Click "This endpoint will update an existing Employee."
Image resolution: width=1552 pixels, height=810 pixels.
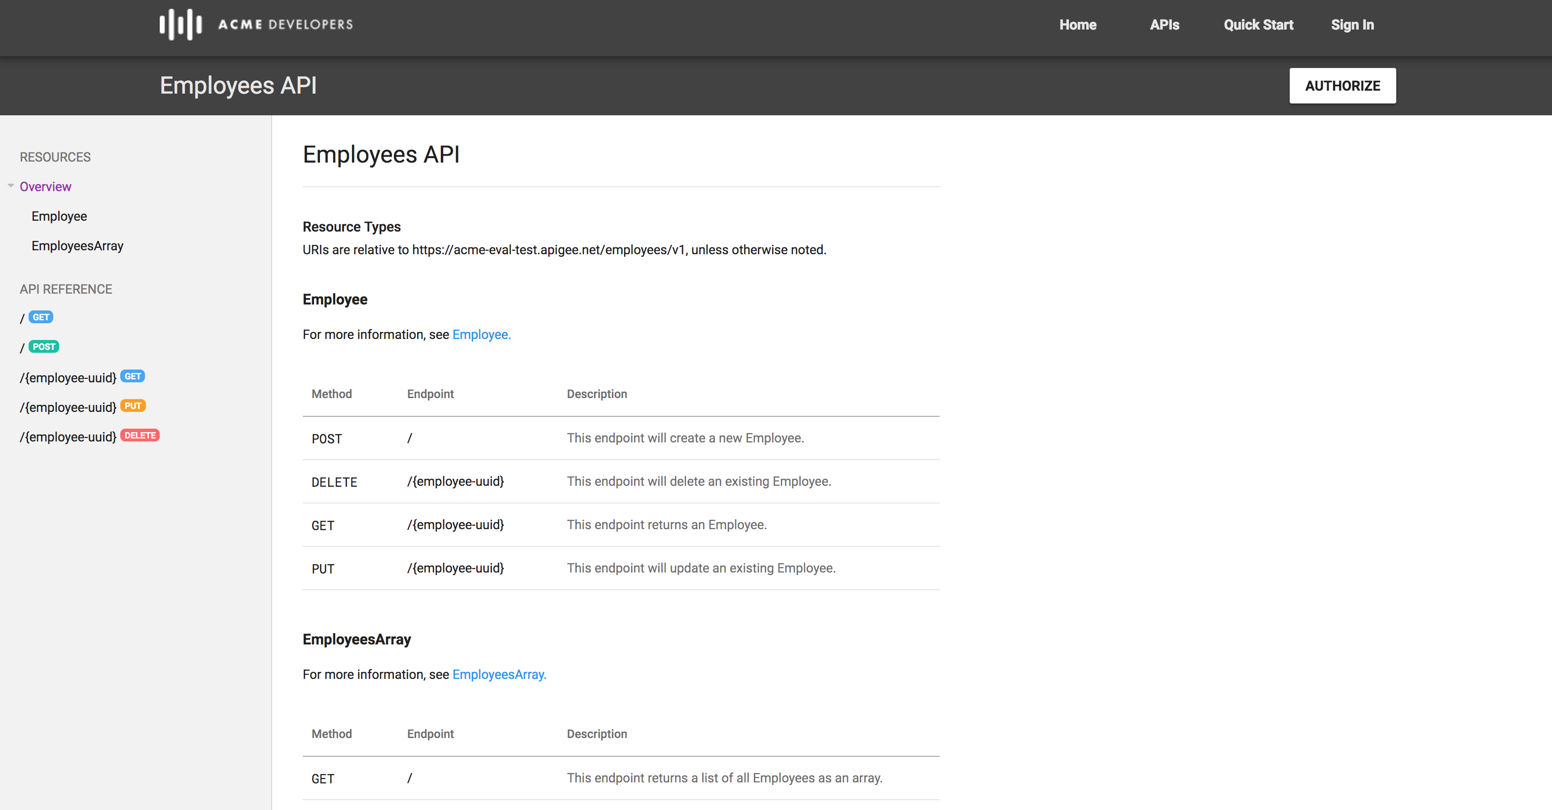coord(701,568)
